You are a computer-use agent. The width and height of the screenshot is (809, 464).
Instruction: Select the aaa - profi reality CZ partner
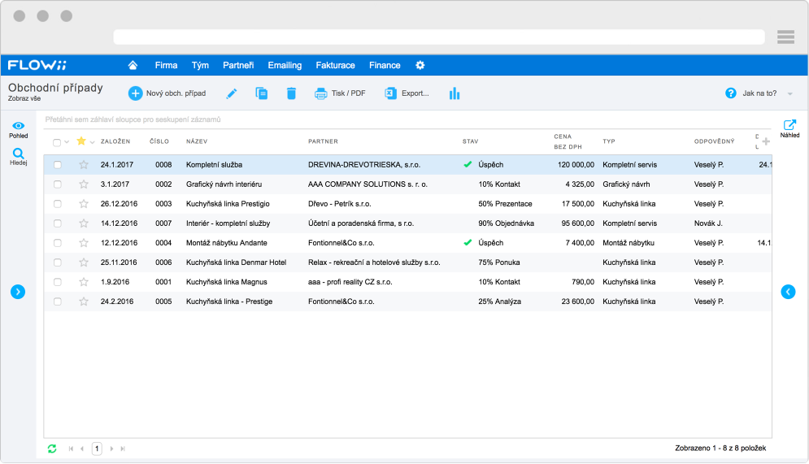pyautogui.click(x=350, y=282)
